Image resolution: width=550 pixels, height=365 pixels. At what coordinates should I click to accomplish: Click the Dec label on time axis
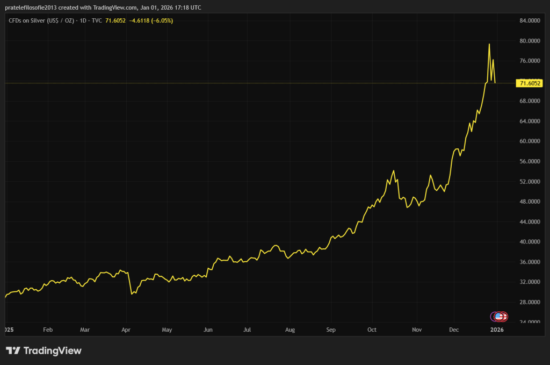454,329
